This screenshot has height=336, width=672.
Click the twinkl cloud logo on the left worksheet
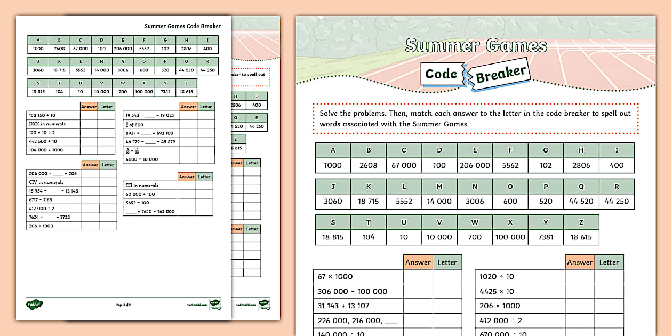35,304
